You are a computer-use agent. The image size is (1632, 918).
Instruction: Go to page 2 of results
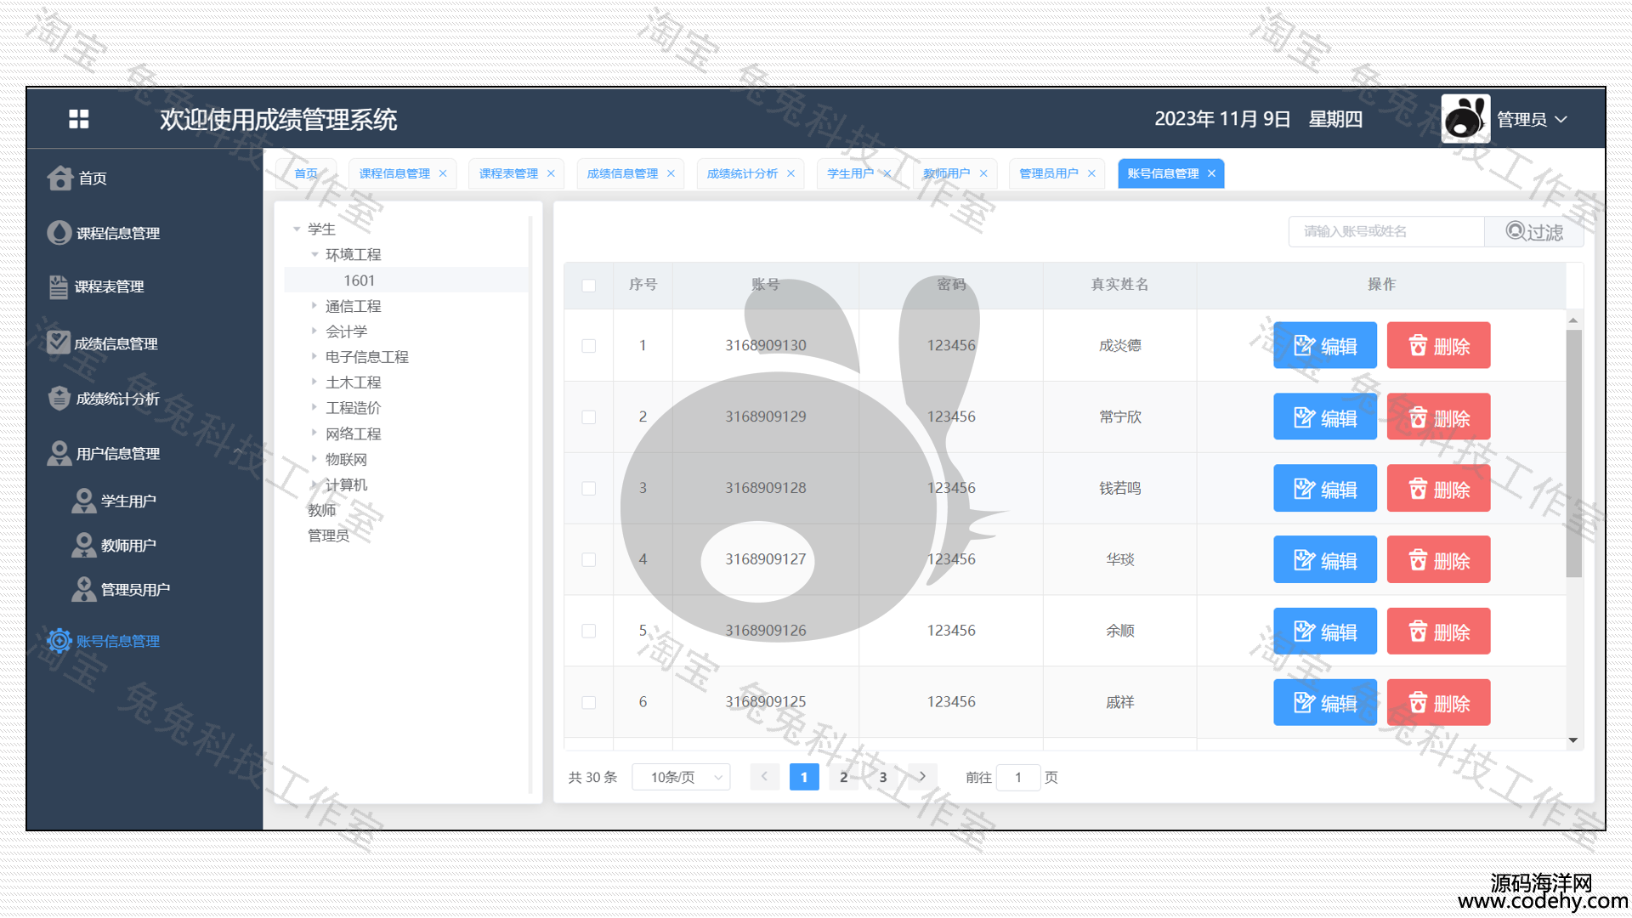pyautogui.click(x=843, y=777)
